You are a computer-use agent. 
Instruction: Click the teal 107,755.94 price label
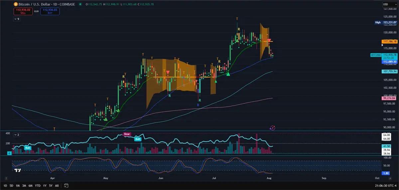point(390,71)
